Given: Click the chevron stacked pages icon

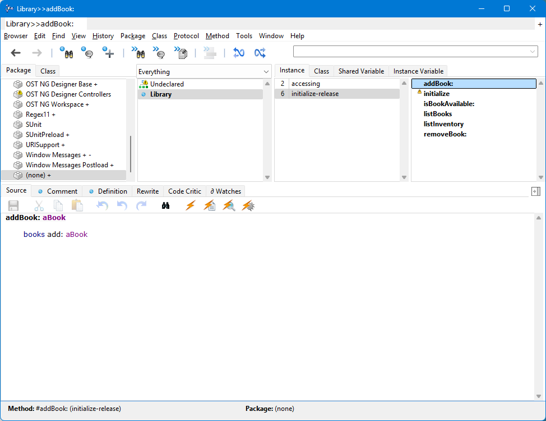Looking at the screenshot, I should pos(181,53).
